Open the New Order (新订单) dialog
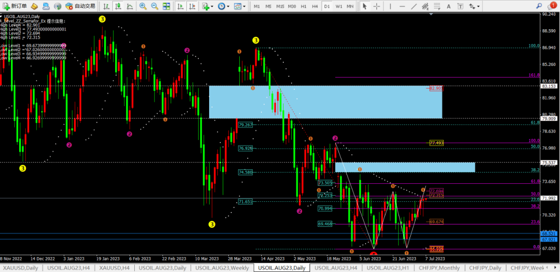The height and width of the screenshot is (272, 560). [15, 6]
